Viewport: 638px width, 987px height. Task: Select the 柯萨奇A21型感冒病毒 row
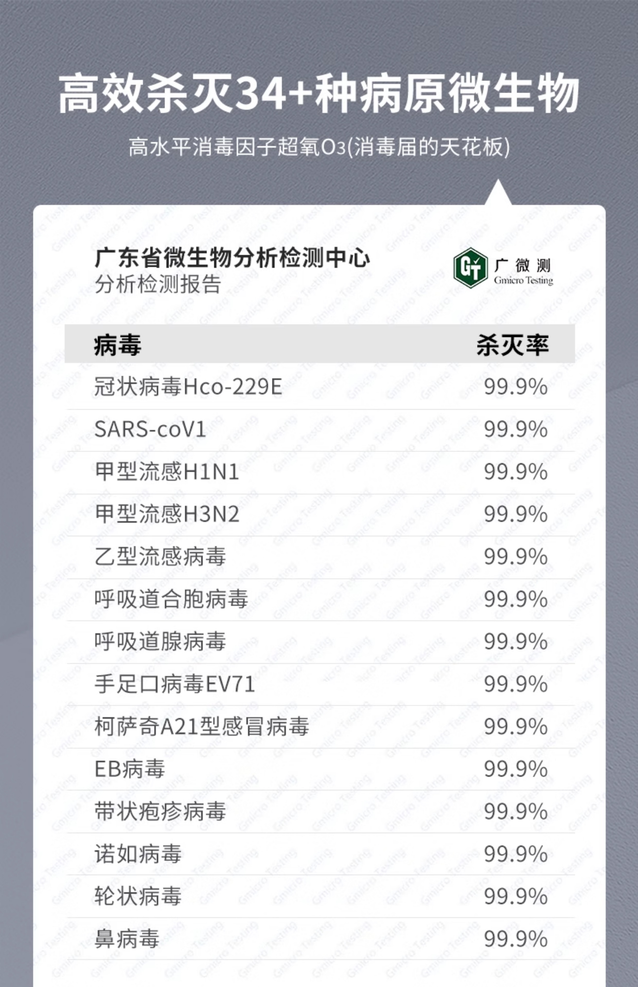pos(320,727)
